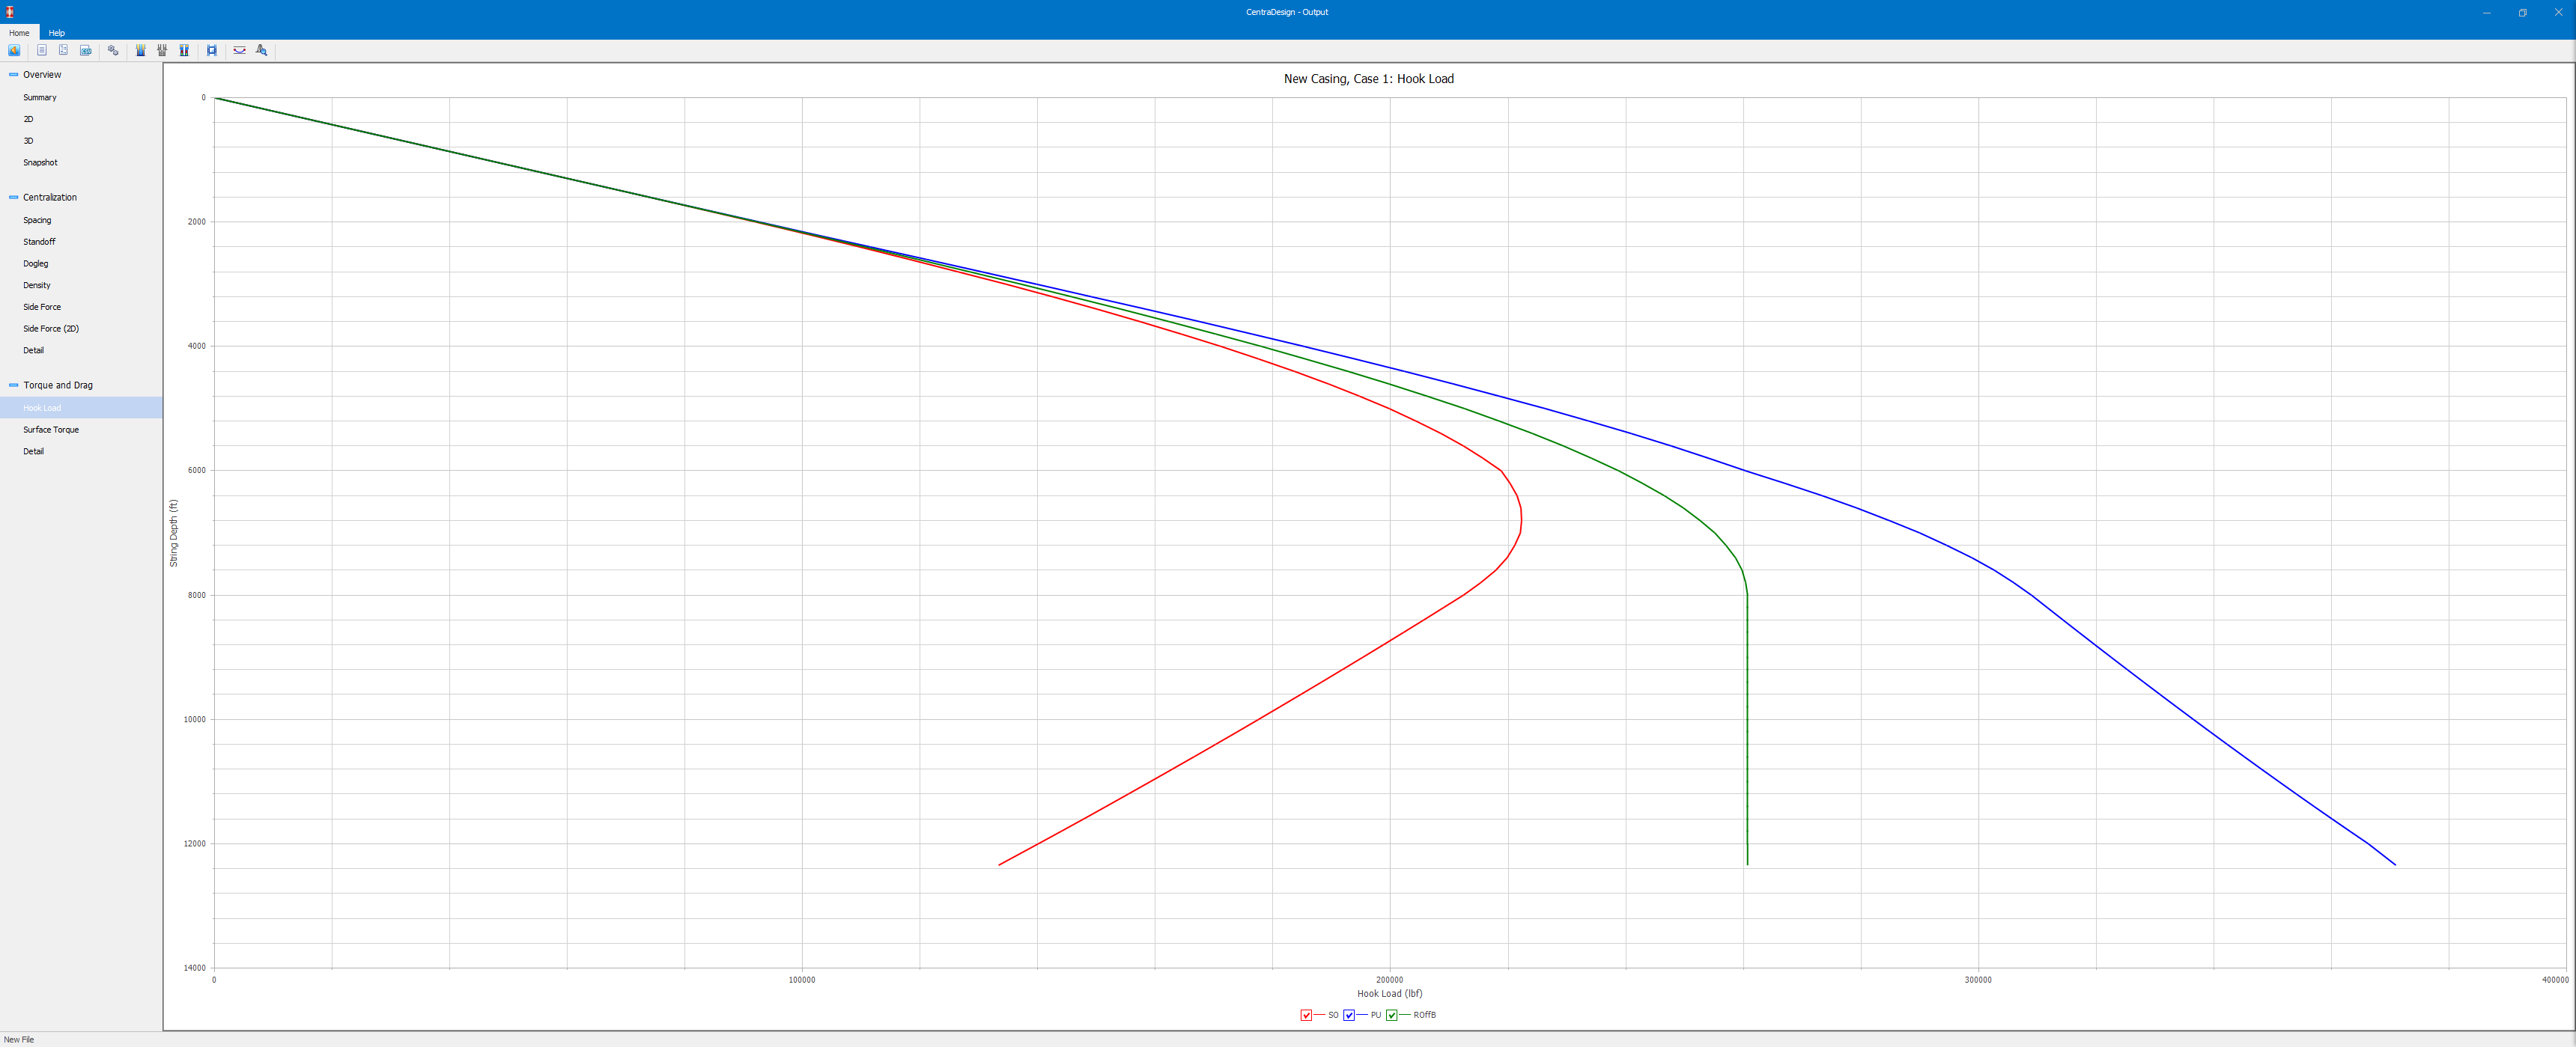Open the Help menu tab

click(x=57, y=33)
